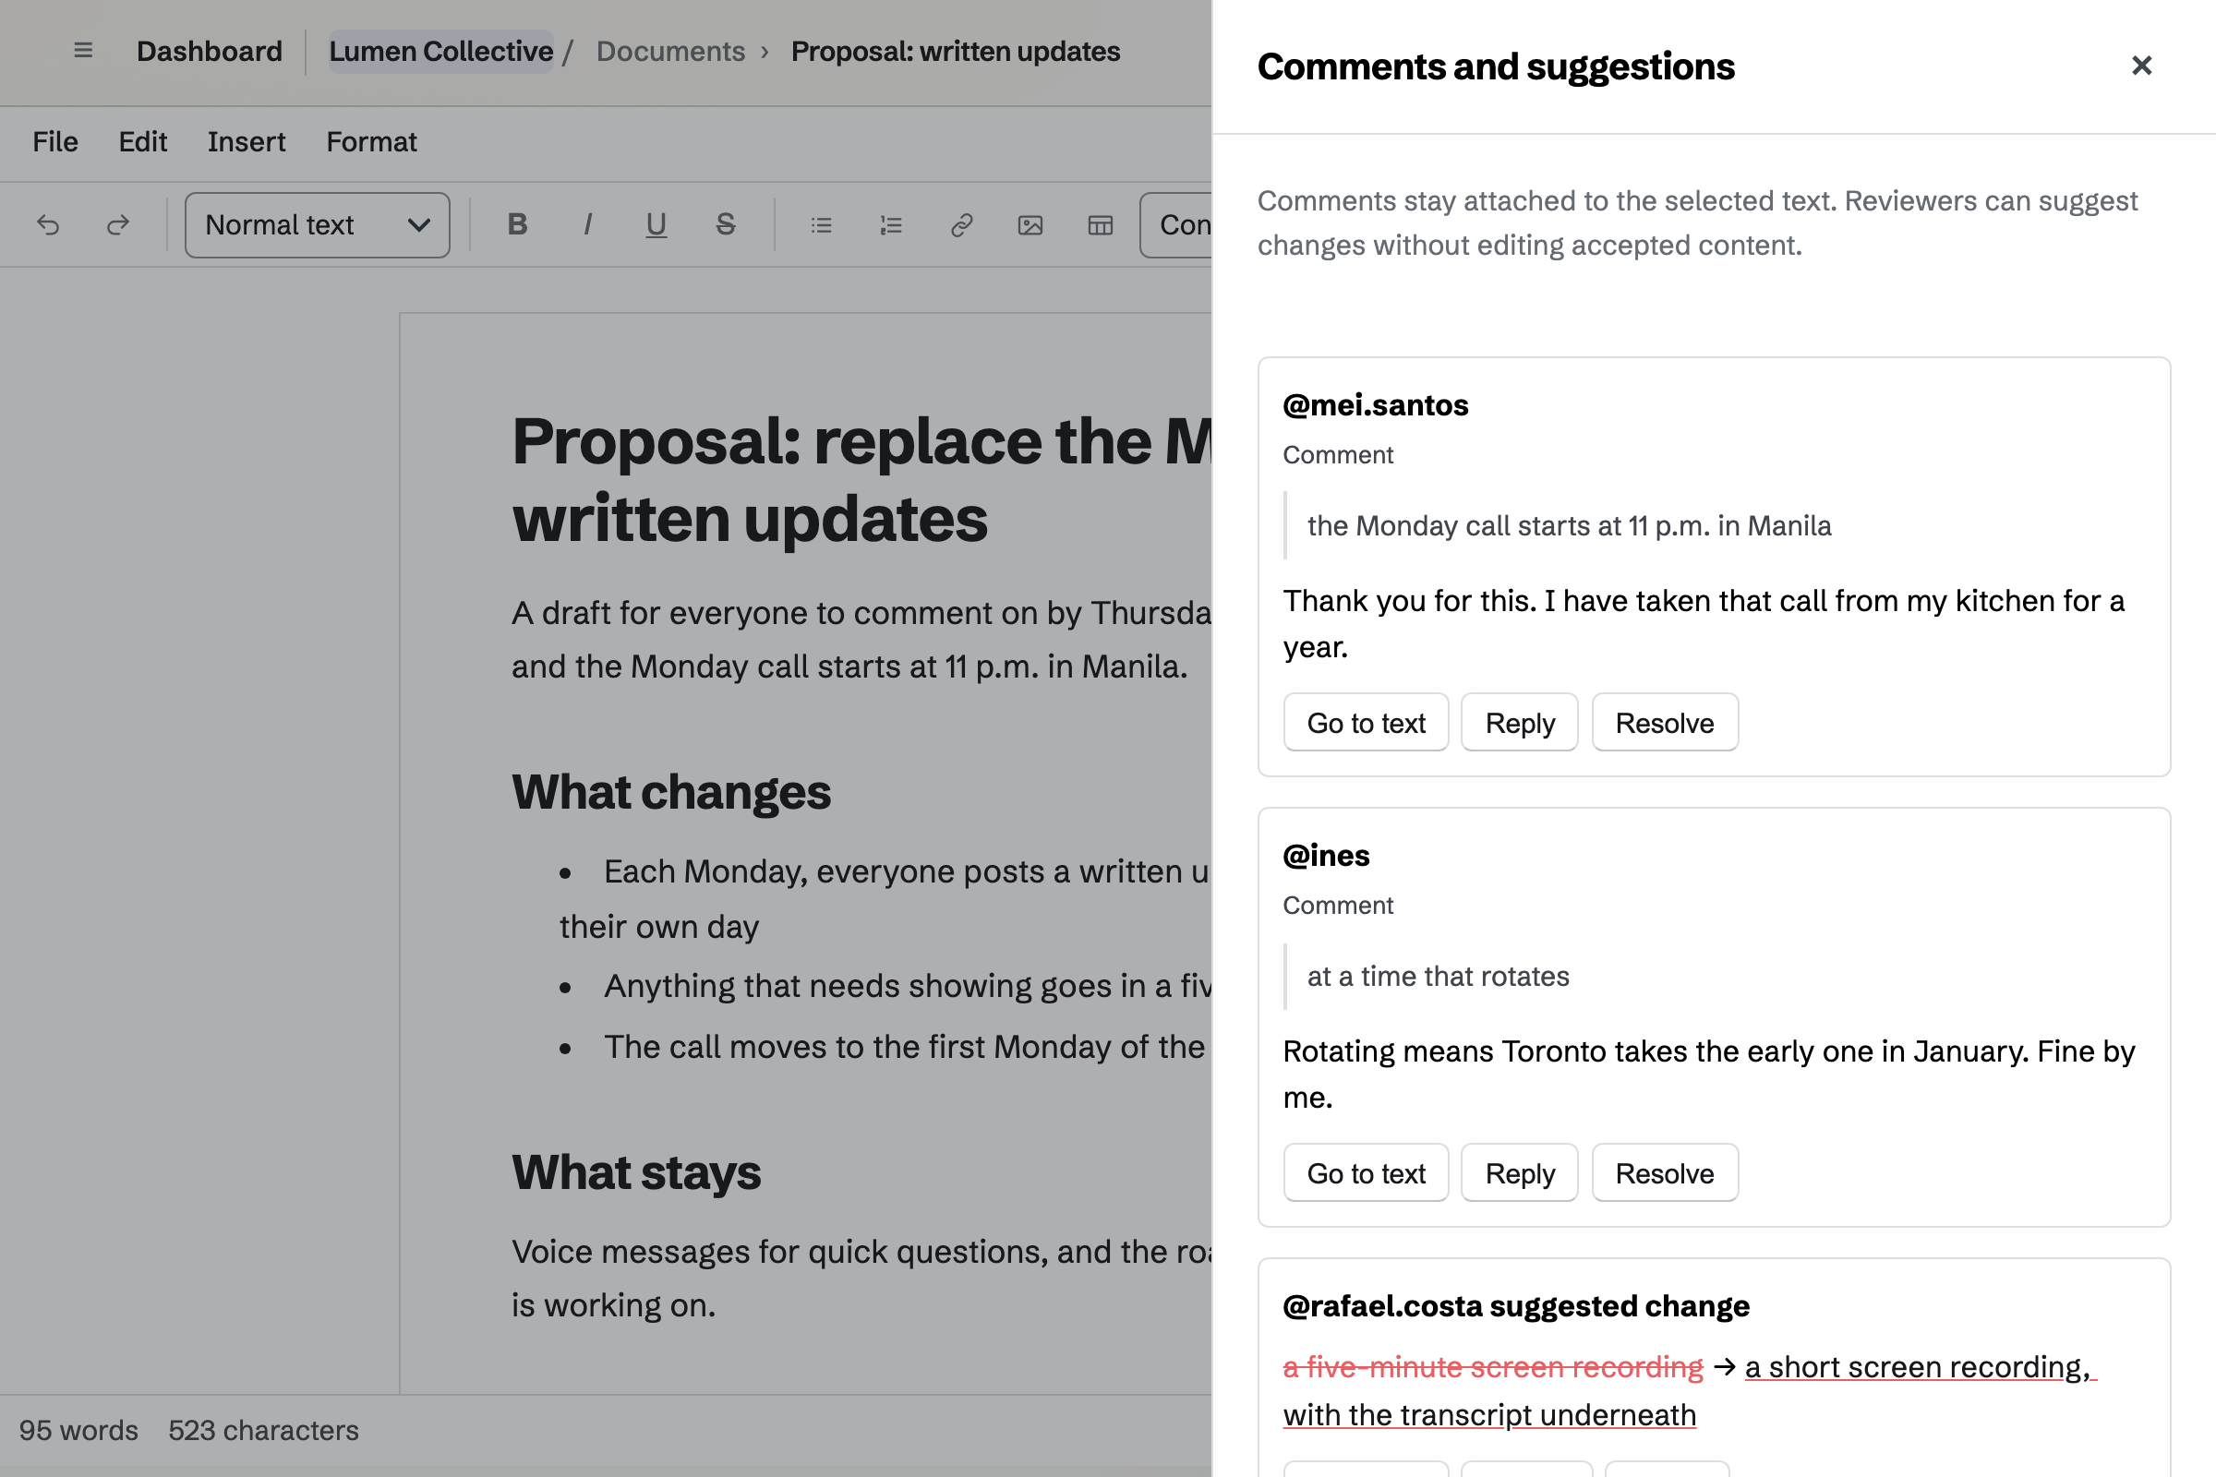Click the quoted text 'at a time that rotates'
The height and width of the screenshot is (1477, 2216).
(1438, 977)
